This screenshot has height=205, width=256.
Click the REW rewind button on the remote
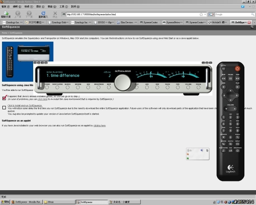[223, 78]
